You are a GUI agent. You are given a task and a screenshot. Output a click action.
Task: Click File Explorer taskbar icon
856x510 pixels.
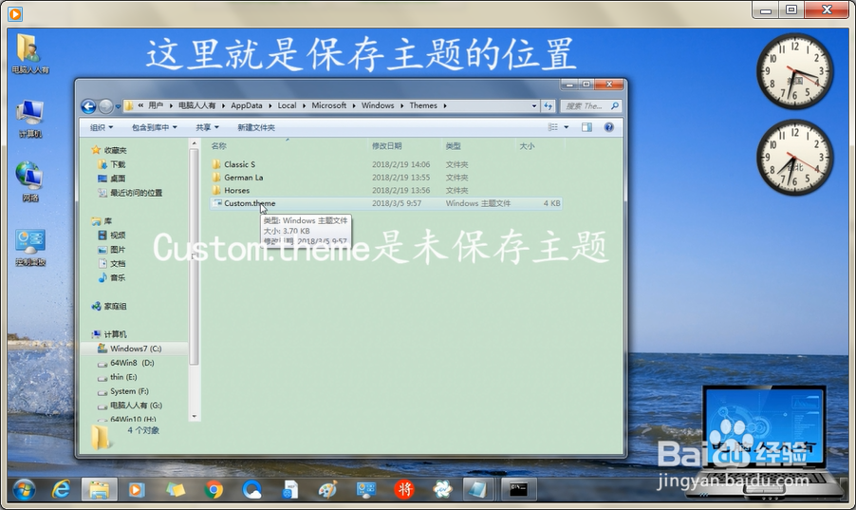pos(99,489)
